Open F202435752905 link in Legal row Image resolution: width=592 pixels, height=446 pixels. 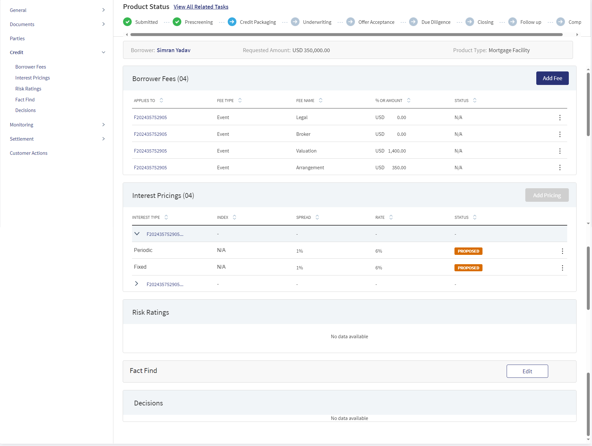pyautogui.click(x=150, y=117)
